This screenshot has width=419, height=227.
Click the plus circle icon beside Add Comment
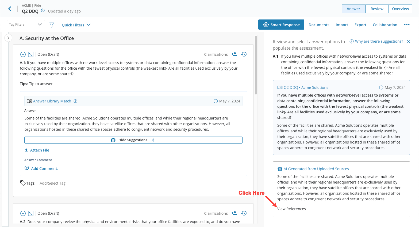27,168
